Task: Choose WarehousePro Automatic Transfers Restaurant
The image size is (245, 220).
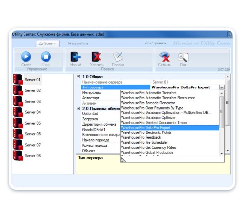Action: pos(170,98)
